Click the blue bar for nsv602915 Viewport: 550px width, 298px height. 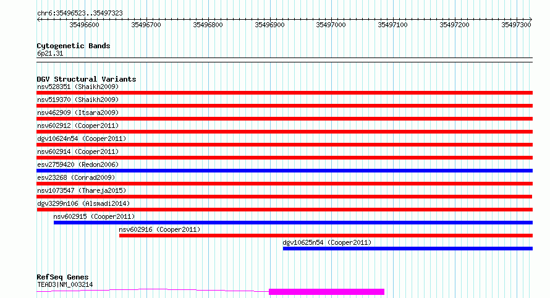coord(294,223)
